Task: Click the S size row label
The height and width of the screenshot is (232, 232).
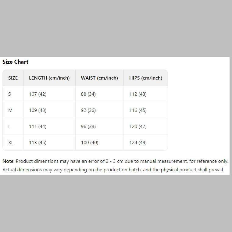Action: click(9, 94)
